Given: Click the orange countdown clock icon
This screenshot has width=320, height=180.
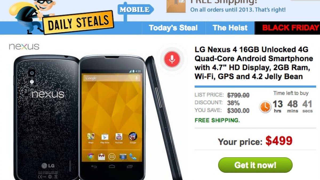Looking at the screenshot, I should click(x=265, y=107).
